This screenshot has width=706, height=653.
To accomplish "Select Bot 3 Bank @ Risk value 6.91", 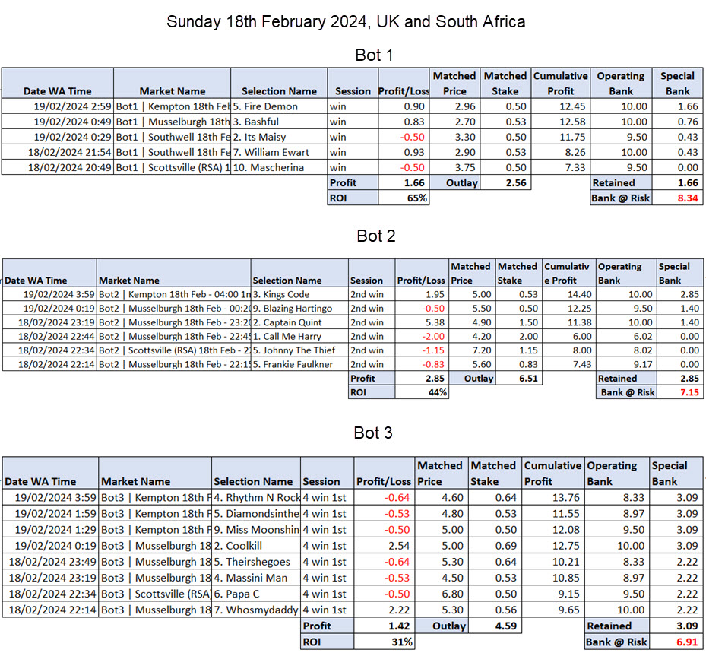I will tap(677, 642).
